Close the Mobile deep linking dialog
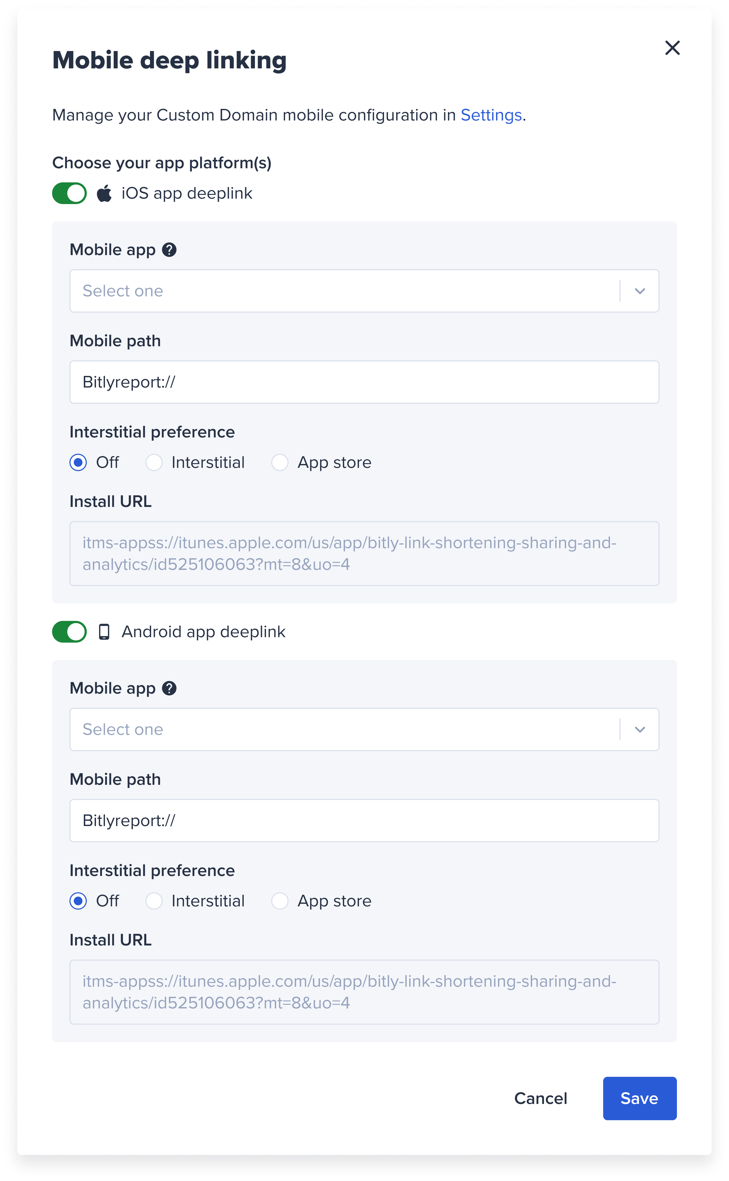The width and height of the screenshot is (729, 1181). (x=673, y=48)
